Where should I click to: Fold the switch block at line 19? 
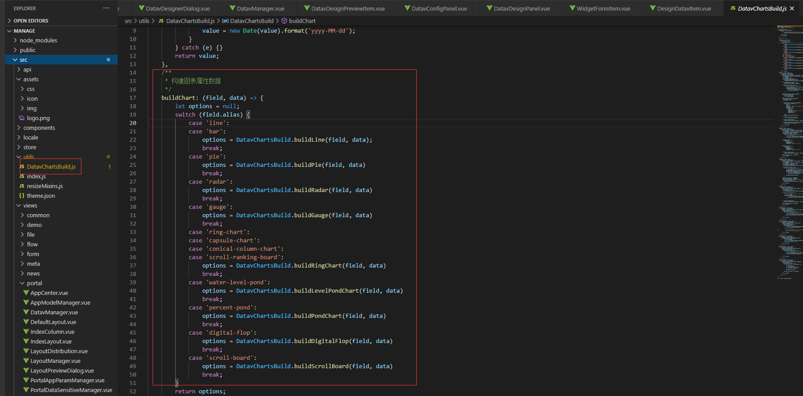pyautogui.click(x=143, y=115)
